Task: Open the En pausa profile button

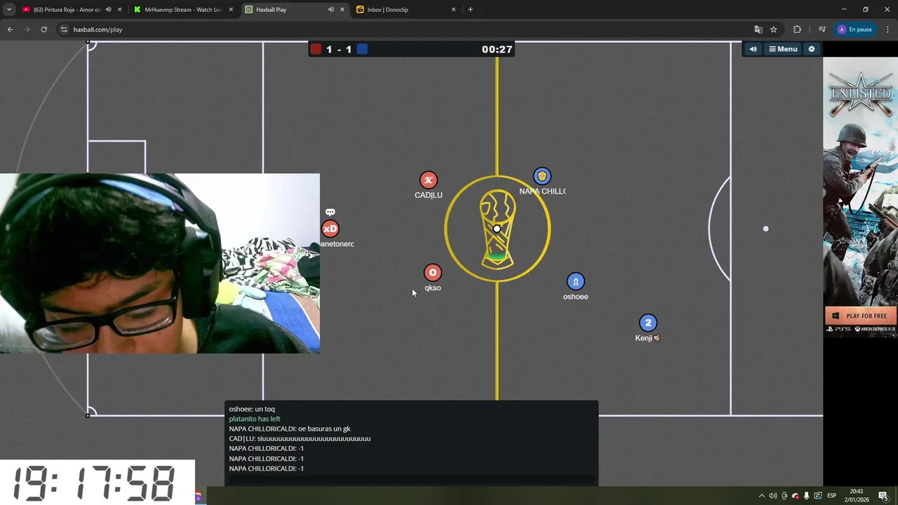Action: pyautogui.click(x=855, y=29)
